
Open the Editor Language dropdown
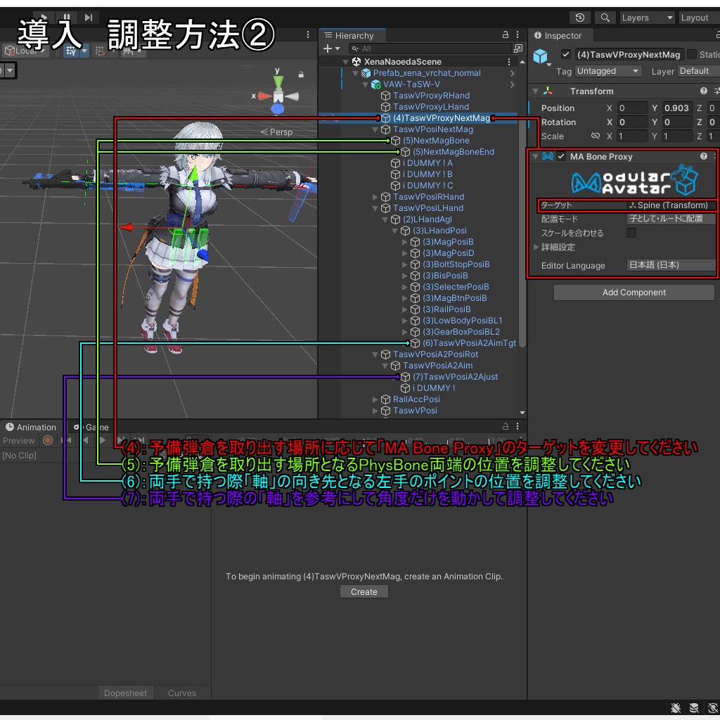[671, 265]
